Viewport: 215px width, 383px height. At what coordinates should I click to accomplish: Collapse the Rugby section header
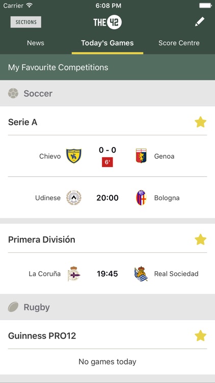click(107, 307)
